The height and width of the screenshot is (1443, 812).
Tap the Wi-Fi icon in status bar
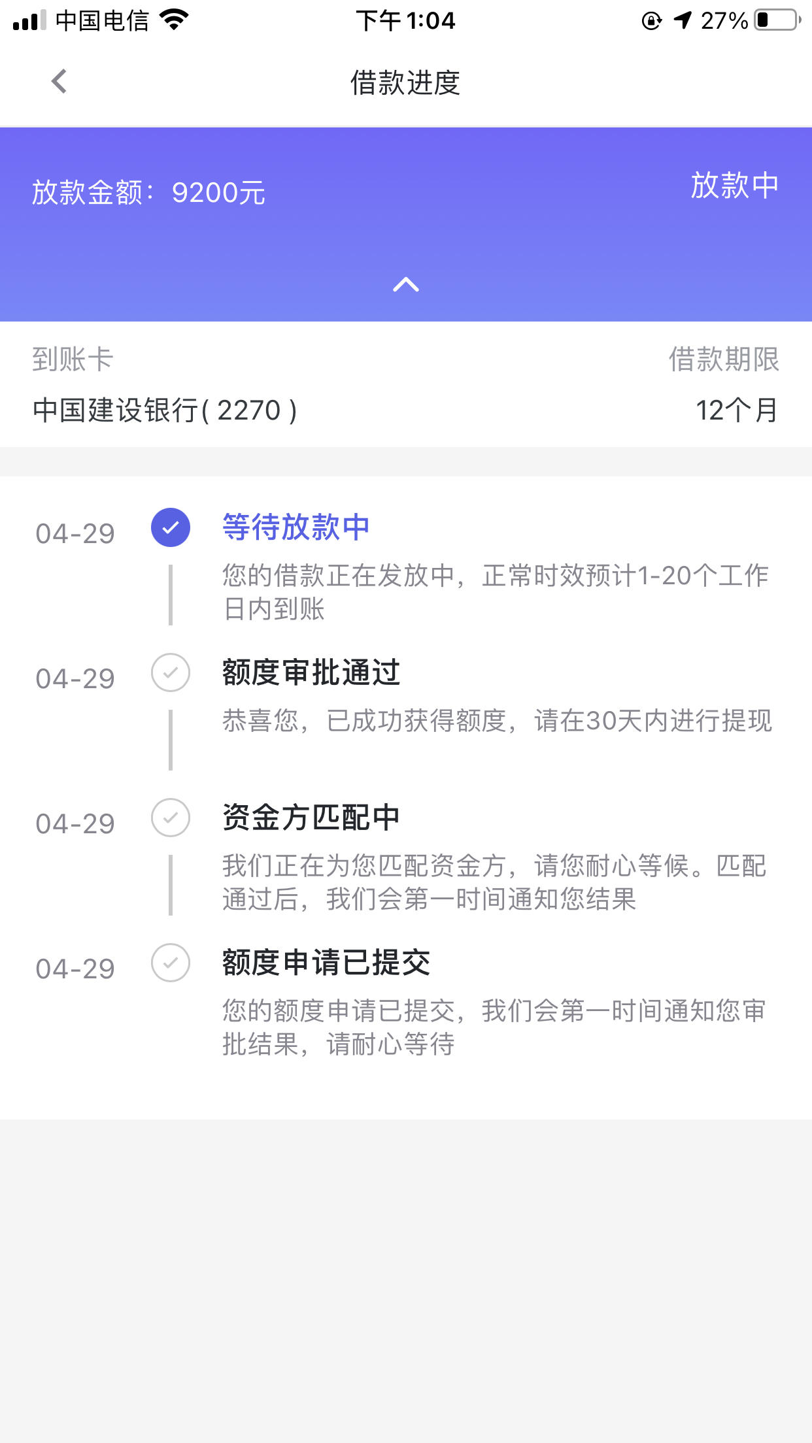point(174,20)
